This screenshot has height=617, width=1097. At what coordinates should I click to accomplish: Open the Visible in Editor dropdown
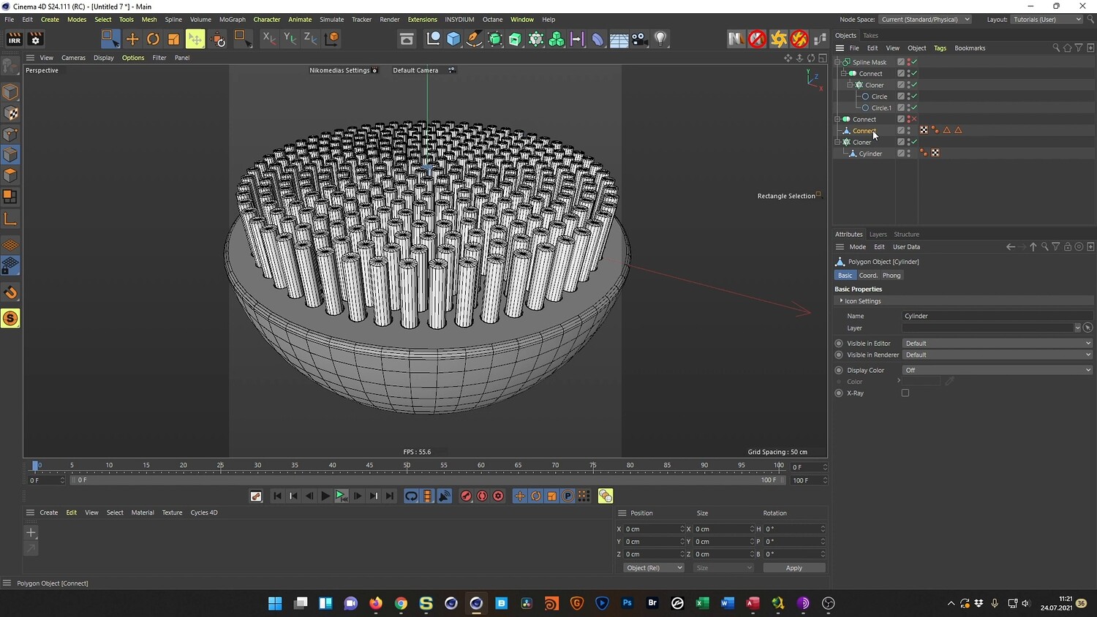tap(997, 344)
